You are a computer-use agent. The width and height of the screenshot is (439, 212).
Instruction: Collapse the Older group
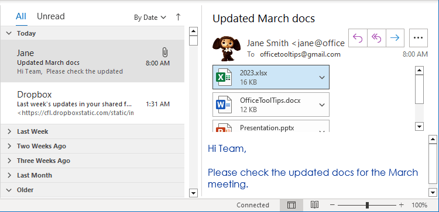click(x=9, y=190)
